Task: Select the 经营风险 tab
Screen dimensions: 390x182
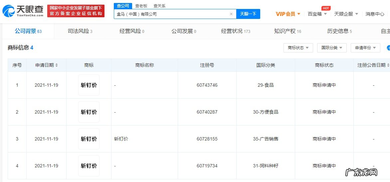Action: (x=132, y=31)
